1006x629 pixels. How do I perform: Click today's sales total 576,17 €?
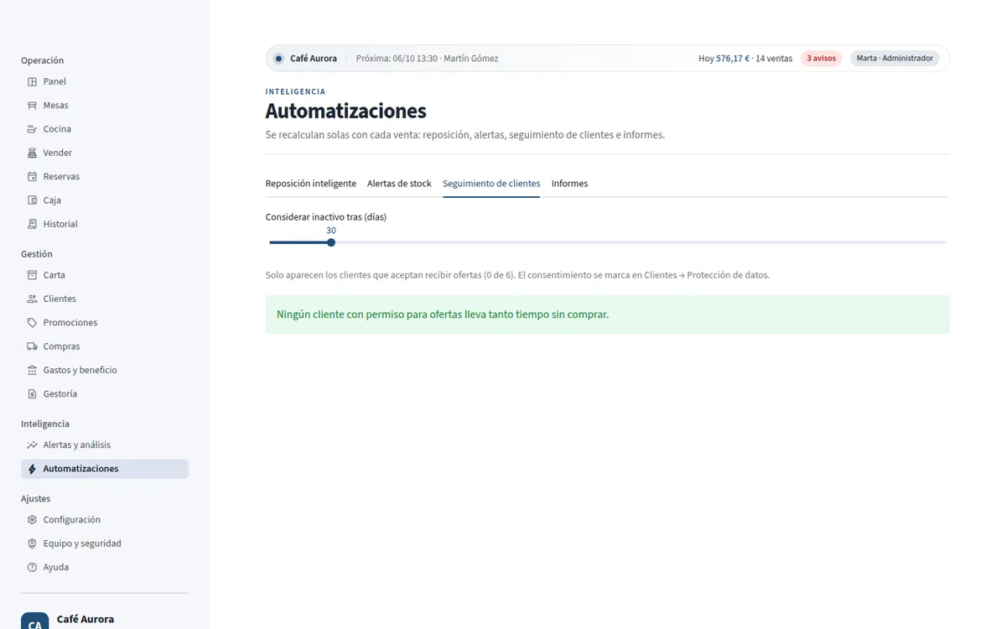(733, 59)
